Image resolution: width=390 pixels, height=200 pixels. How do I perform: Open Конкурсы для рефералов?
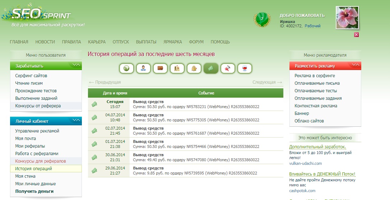click(41, 161)
